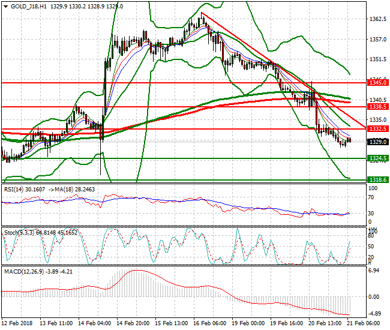The width and height of the screenshot is (390, 330).
Task: Open the chart dropdown arrow beside GOLD_J18,H1
Action: click(x=6, y=7)
